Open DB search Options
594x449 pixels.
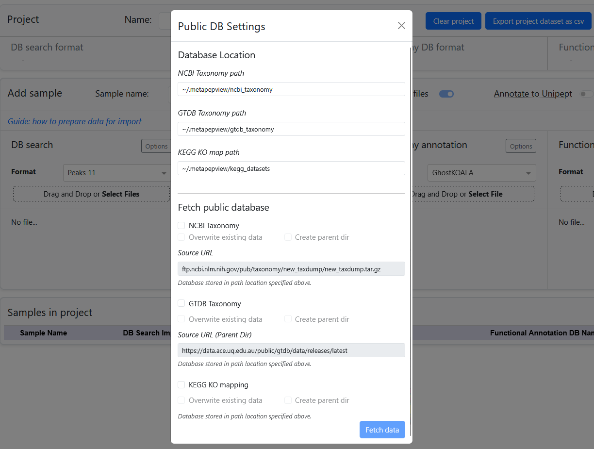click(156, 146)
